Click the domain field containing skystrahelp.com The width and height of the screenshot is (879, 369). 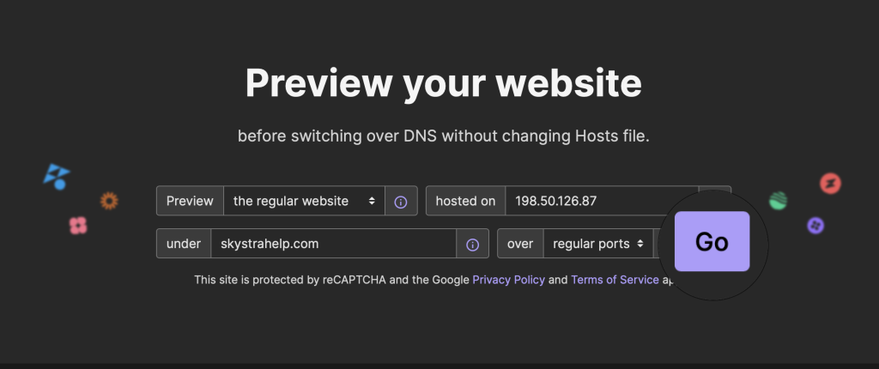click(333, 244)
